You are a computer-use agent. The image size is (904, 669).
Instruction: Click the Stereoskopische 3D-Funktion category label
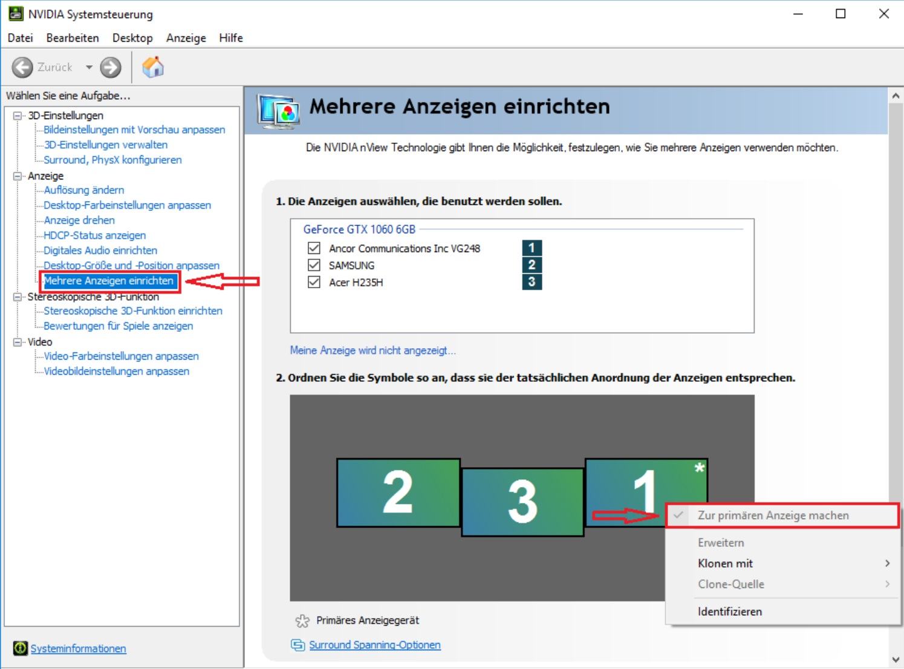(93, 297)
